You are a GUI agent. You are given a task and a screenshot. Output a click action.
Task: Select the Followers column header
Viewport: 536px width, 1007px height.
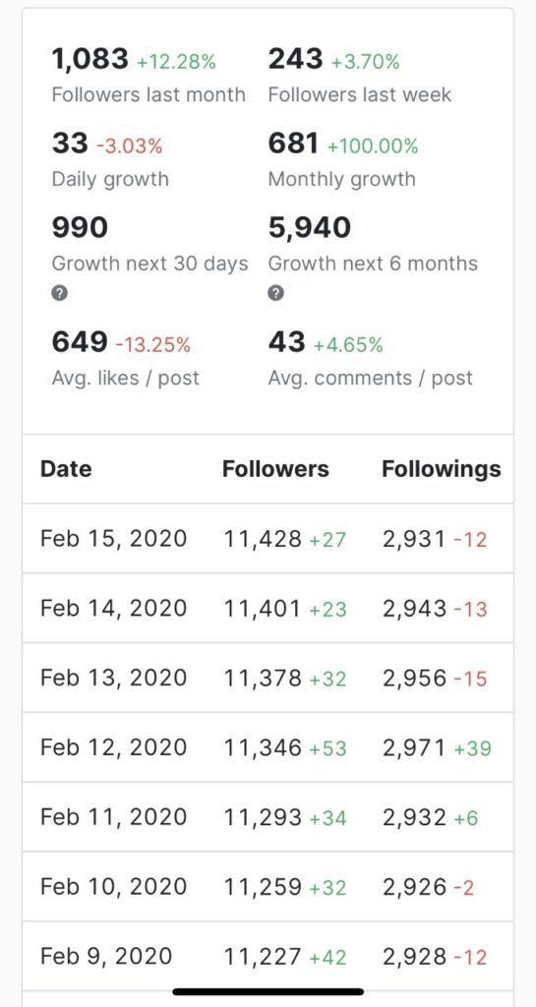[275, 469]
